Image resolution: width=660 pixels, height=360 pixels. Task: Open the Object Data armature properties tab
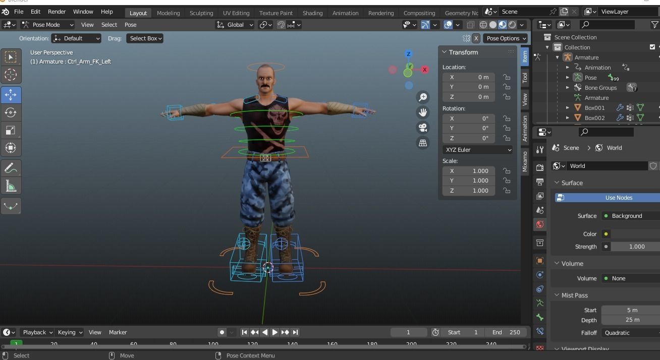click(x=539, y=303)
